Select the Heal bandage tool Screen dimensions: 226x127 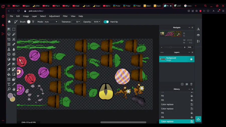tap(14, 44)
